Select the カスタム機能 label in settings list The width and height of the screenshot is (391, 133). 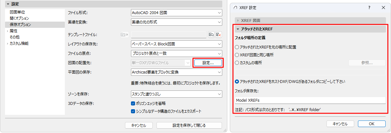click(19, 43)
